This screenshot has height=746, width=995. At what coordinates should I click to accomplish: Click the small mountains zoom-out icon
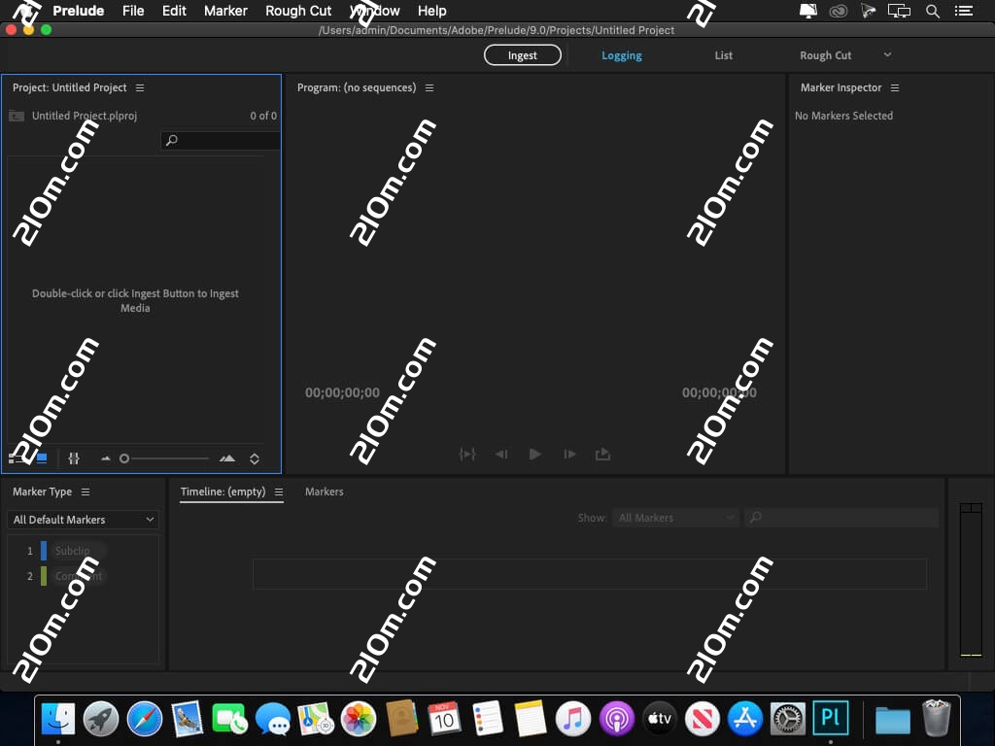pyautogui.click(x=105, y=458)
